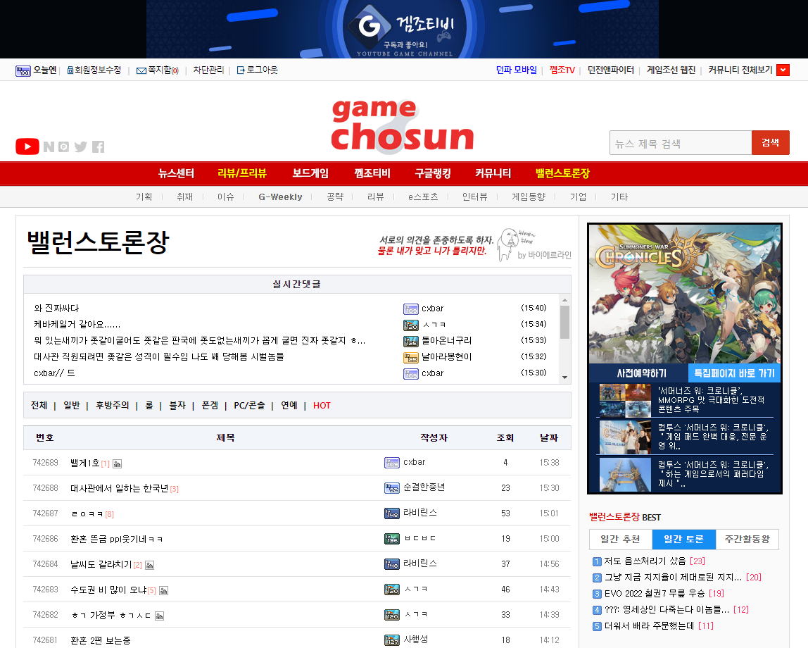Click the game chosun logo
Viewport: 808px width, 648px height.
pyautogui.click(x=402, y=125)
